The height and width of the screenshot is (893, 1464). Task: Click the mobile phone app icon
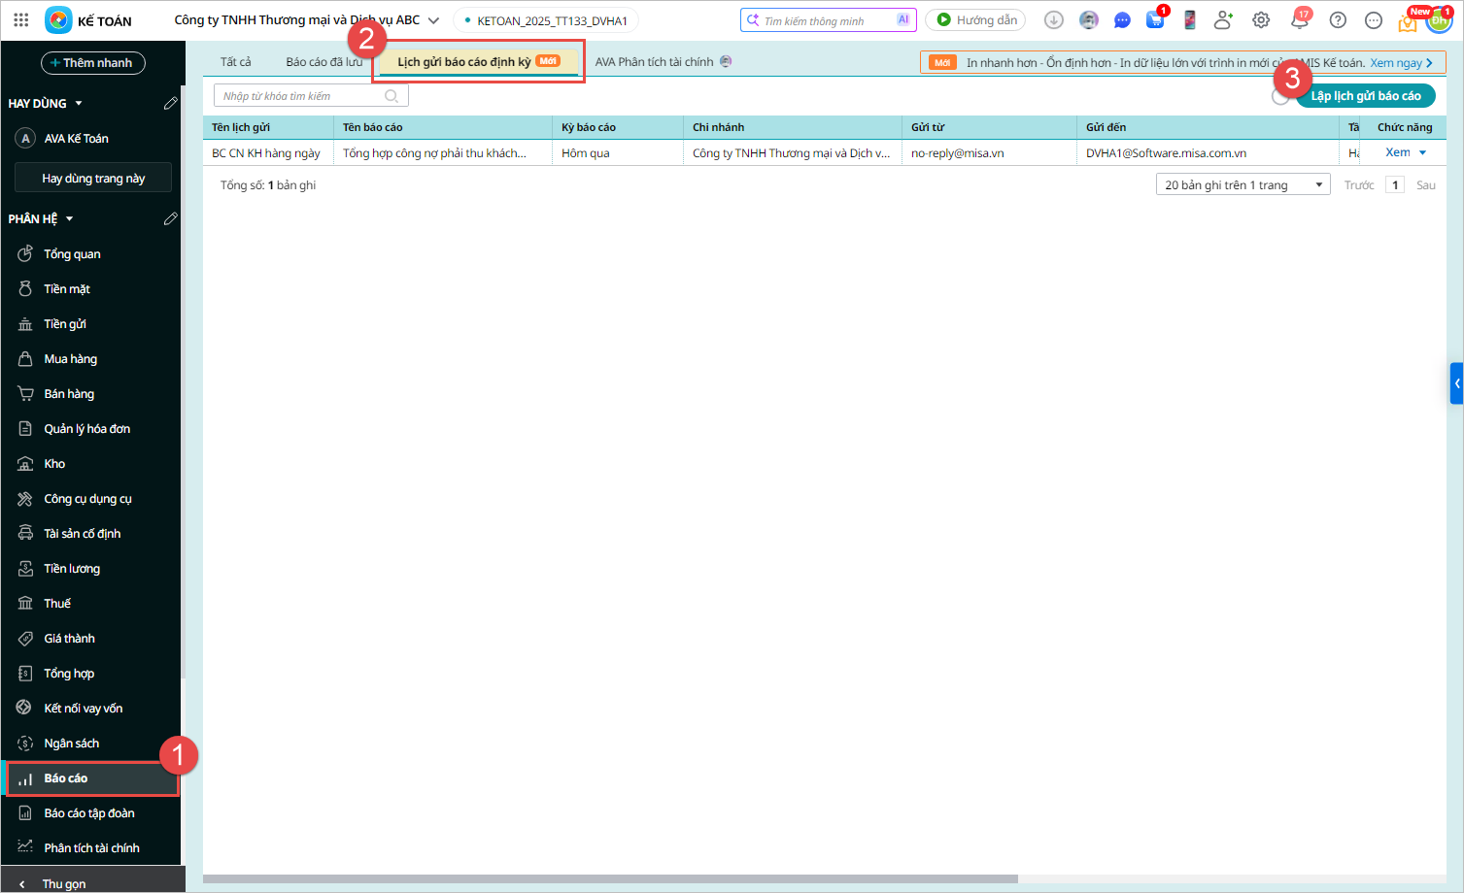(x=1189, y=20)
